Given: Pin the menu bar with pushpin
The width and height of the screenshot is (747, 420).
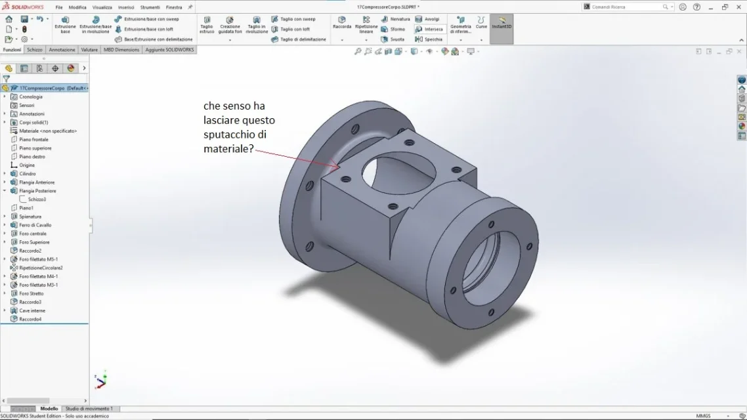Looking at the screenshot, I should tap(190, 7).
